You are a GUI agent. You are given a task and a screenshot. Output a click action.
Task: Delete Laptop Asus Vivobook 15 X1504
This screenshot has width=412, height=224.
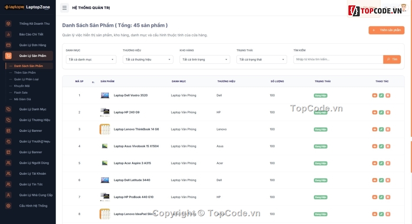pyautogui.click(x=388, y=146)
